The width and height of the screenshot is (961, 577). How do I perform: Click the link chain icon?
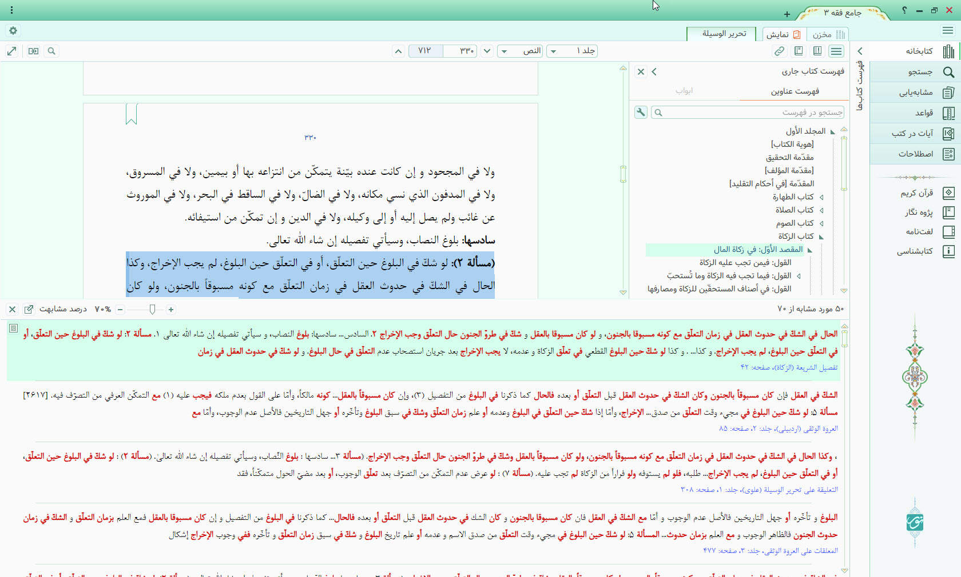[779, 51]
